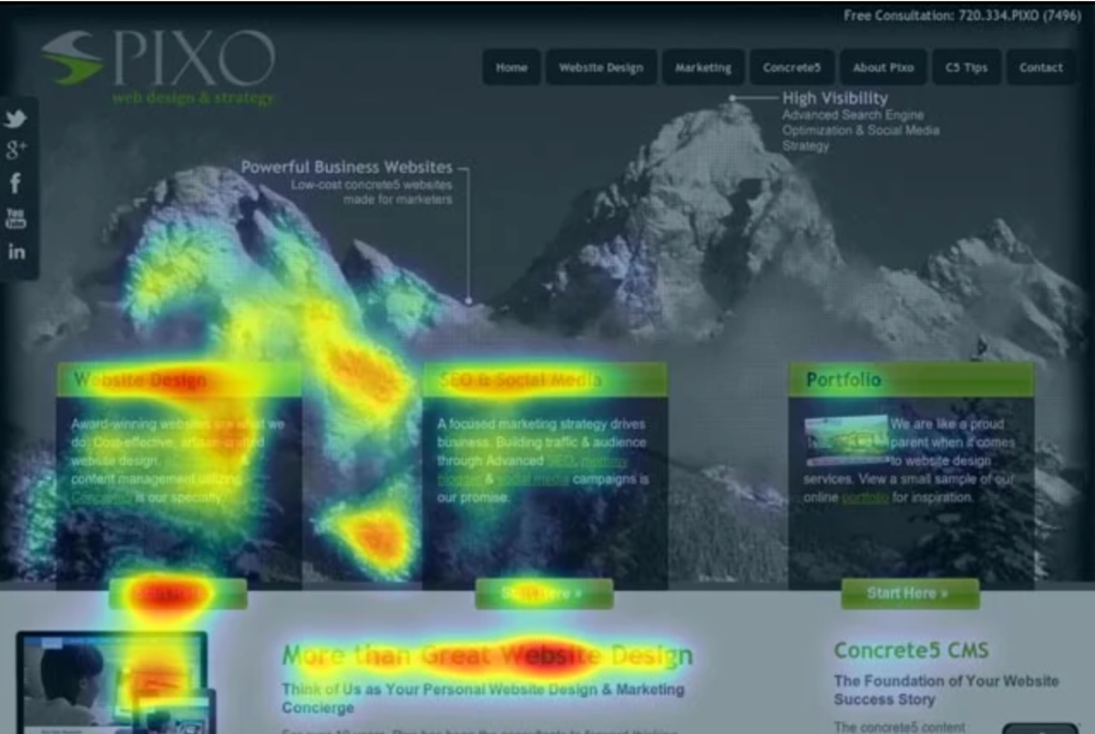Click the Google Plus sidebar icon
Image resolution: width=1095 pixels, height=734 pixels.
click(15, 150)
